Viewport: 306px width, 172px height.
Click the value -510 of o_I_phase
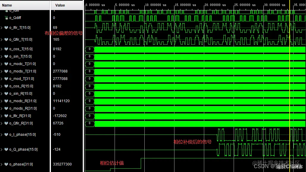click(x=57, y=135)
